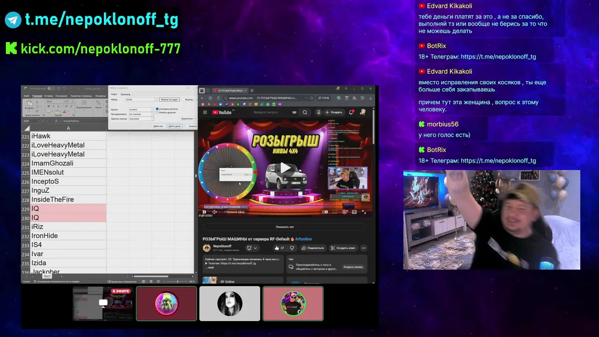Switch to the Вставка ribbon tab
Screen dimensions: 599x337
49,96
